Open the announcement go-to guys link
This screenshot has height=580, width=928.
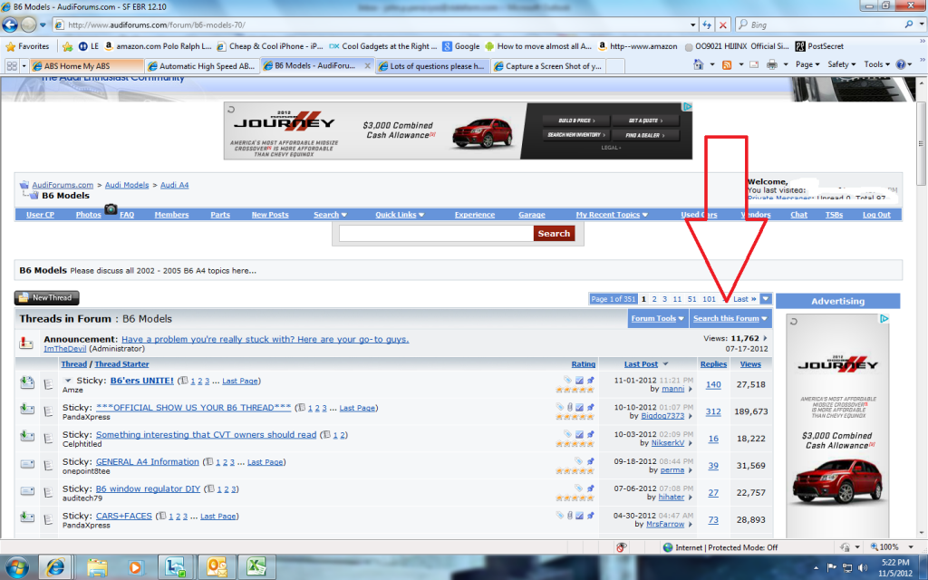pyautogui.click(x=266, y=339)
